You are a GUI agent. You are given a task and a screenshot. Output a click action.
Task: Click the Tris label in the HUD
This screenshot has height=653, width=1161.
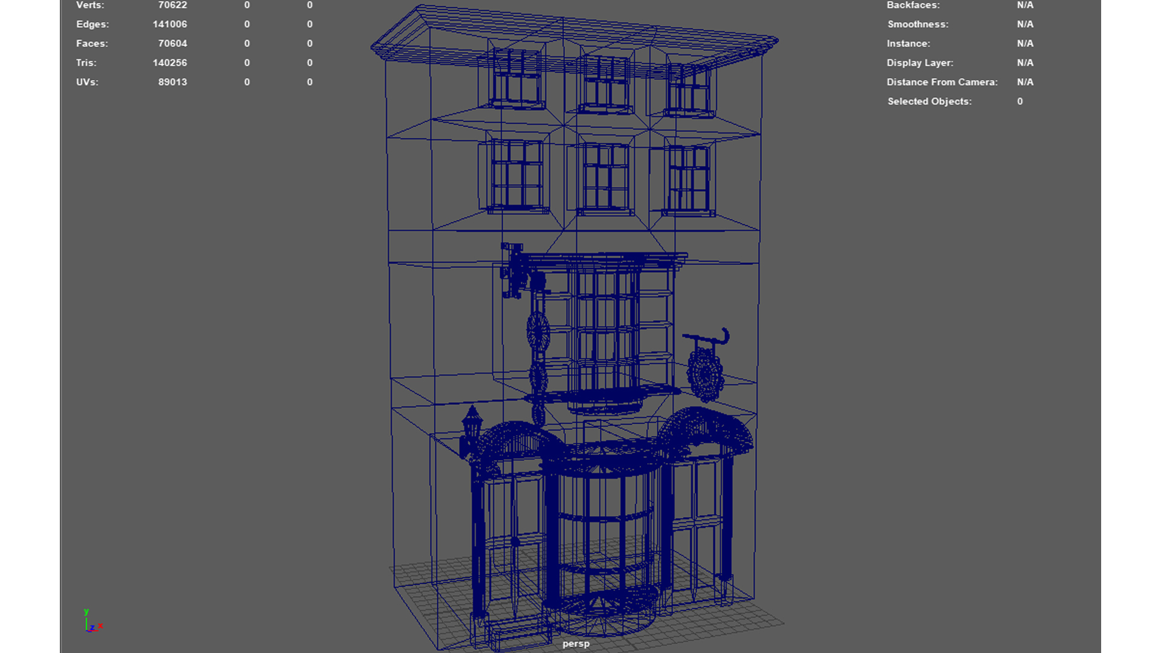pos(86,63)
